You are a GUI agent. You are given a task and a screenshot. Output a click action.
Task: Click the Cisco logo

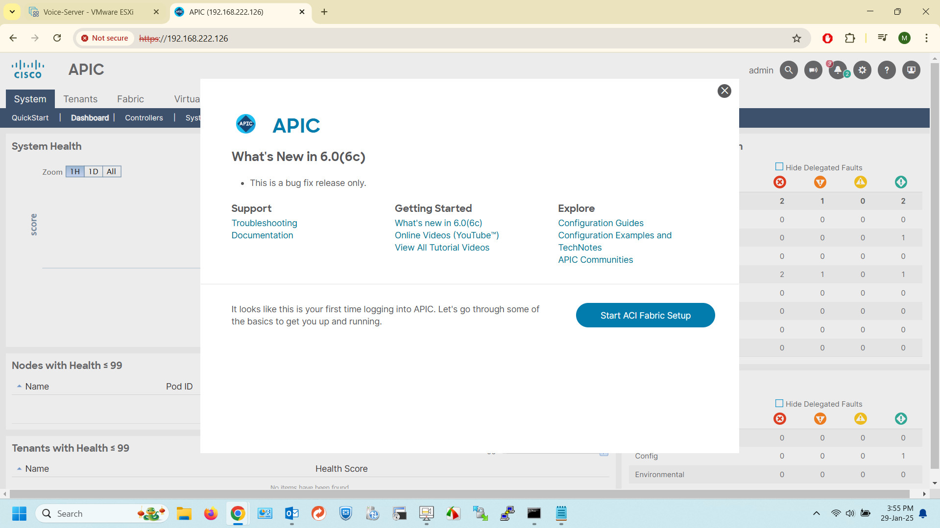28,69
